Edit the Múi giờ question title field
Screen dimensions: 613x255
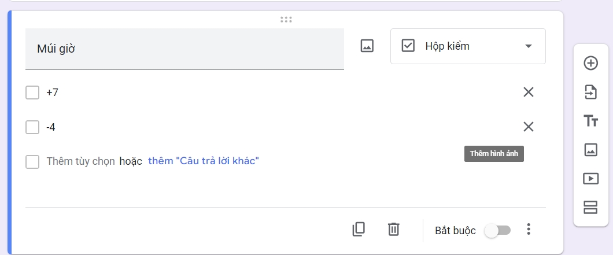(184, 49)
